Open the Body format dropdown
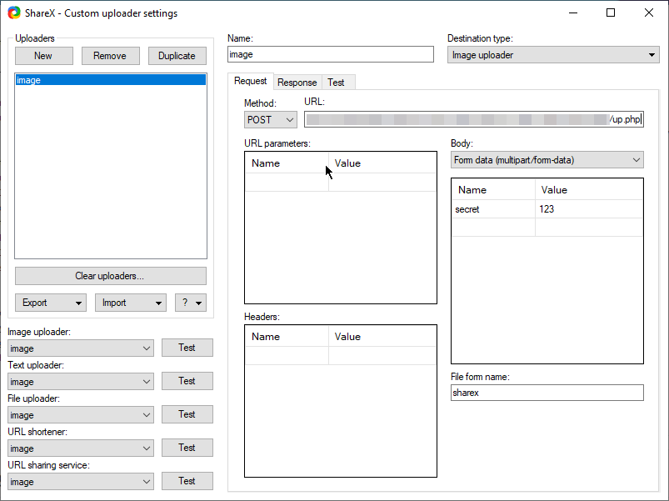The image size is (669, 501). click(x=547, y=159)
